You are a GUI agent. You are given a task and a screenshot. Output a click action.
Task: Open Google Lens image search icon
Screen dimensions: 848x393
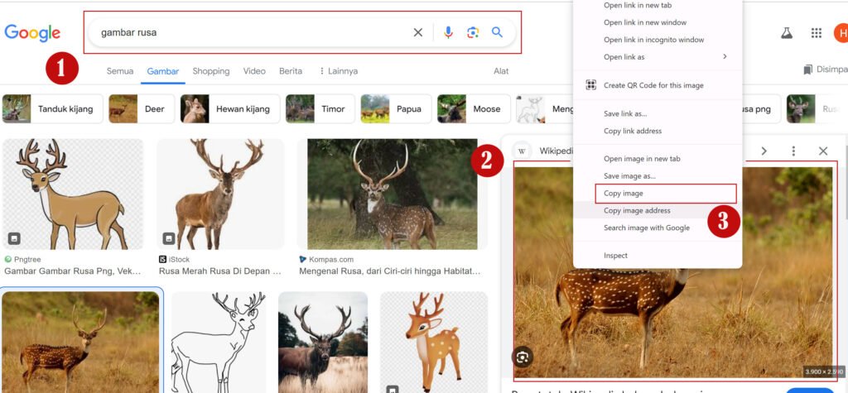(473, 32)
